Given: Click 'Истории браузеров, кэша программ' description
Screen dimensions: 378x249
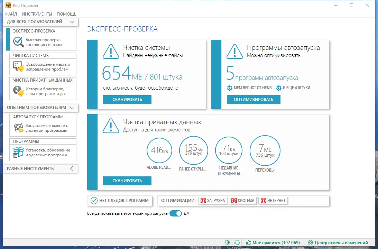Looking at the screenshot, I should [46, 91].
